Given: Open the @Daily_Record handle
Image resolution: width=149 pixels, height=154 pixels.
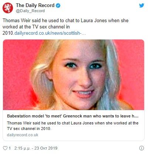Looking at the screenshot, I should point(30,11).
